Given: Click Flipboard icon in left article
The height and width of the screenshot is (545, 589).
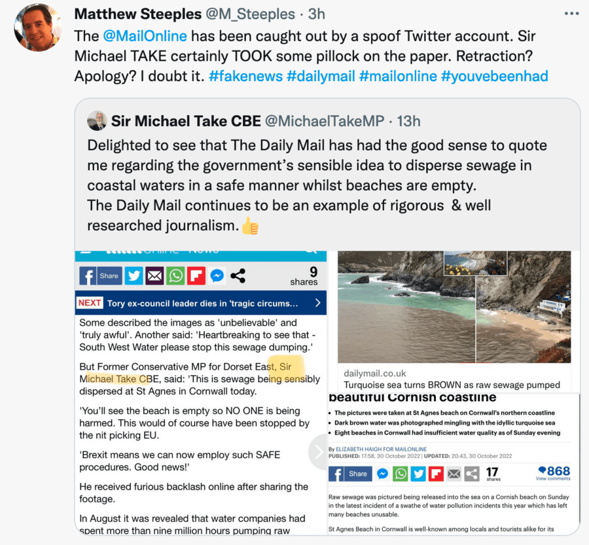Looking at the screenshot, I should (196, 275).
